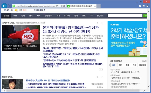
Task: Click the green 검색 search button
Action: [x=145, y=15]
